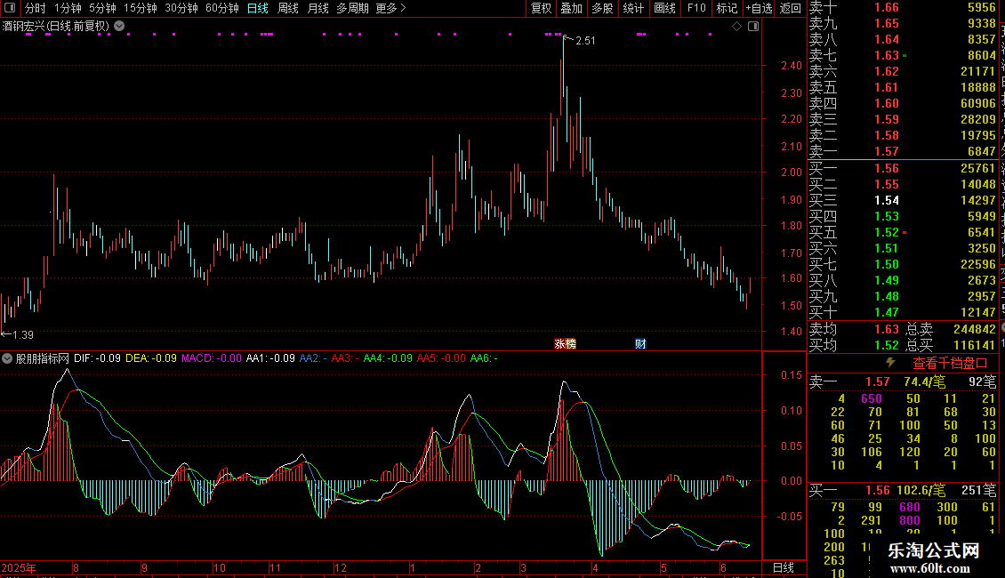Select the 月线 monthly chart tab
The height and width of the screenshot is (578, 1005).
318,8
